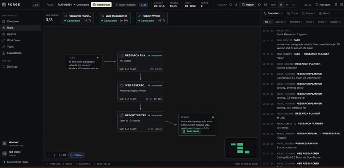Set replay speed to 2x
The height and width of the screenshot is (168, 344).
pyautogui.click(x=287, y=5)
